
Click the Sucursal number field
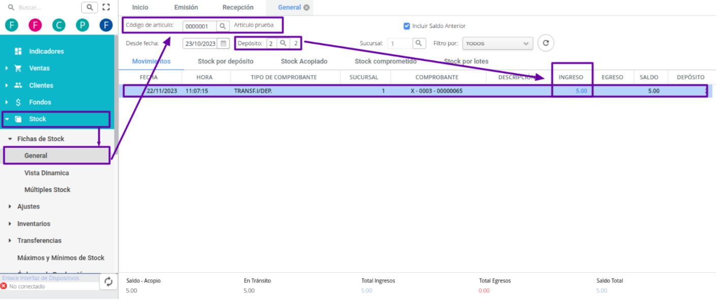400,43
